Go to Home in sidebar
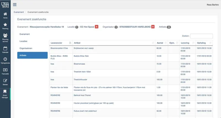221x118 pixels. click(x=5, y=15)
